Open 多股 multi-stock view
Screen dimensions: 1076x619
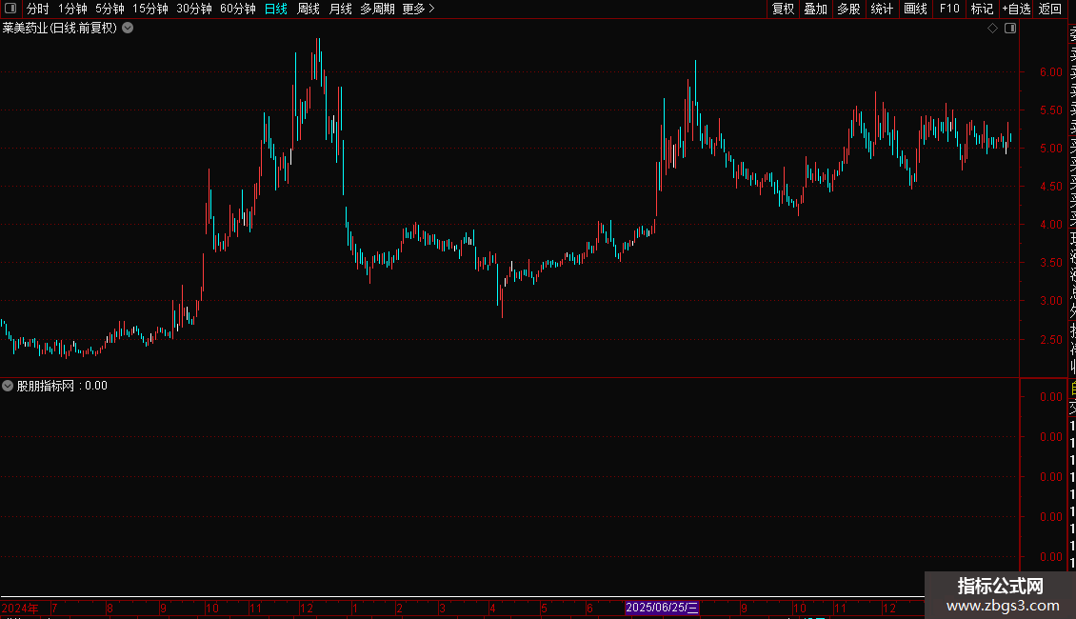(848, 9)
